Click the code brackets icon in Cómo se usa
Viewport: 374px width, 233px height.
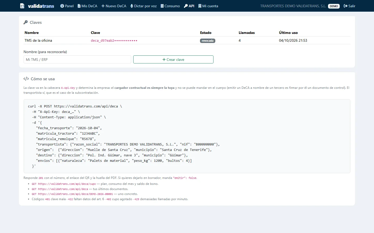point(26,79)
